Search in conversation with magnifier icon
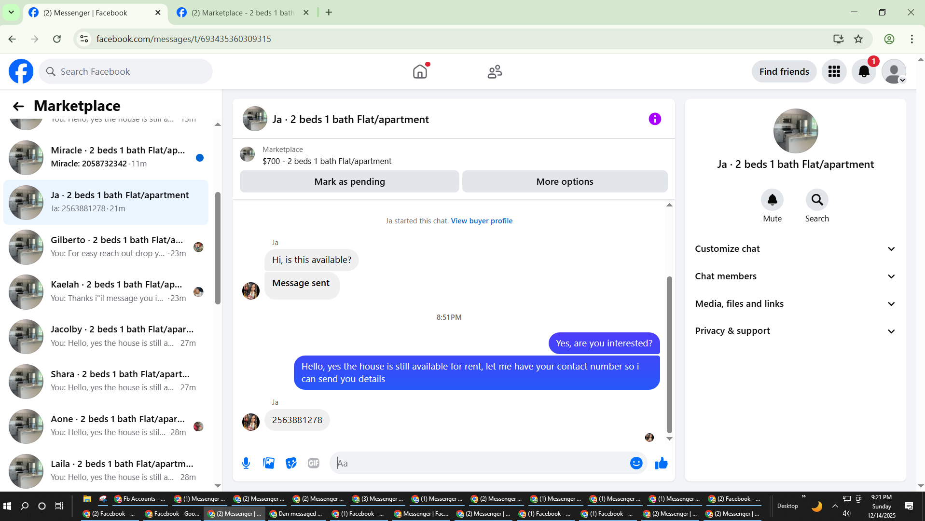This screenshot has height=521, width=925. pyautogui.click(x=817, y=200)
